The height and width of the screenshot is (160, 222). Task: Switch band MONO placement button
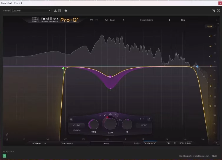click(x=144, y=125)
